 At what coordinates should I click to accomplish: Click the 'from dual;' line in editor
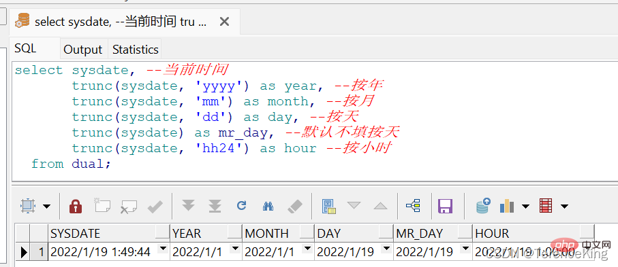pyautogui.click(x=71, y=164)
